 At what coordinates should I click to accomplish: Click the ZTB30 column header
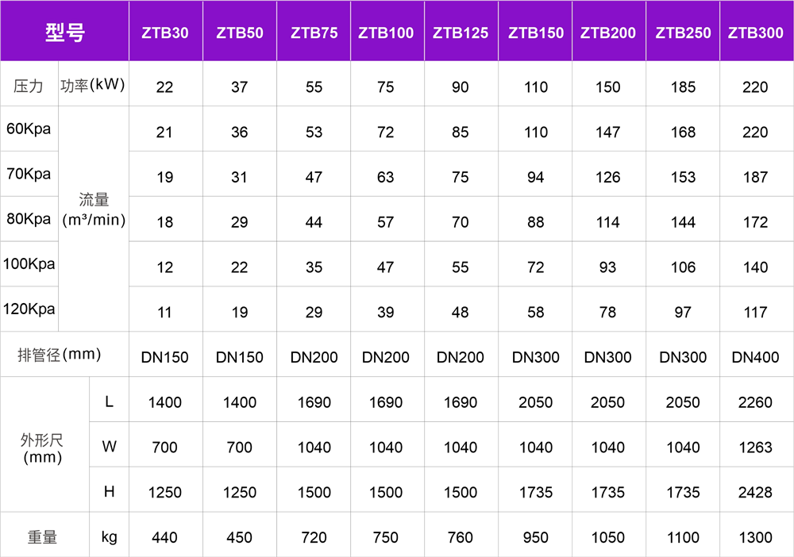[164, 33]
